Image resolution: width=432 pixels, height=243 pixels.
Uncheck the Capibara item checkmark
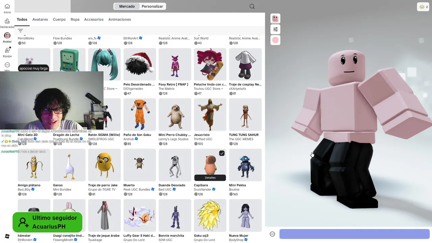tap(222, 153)
